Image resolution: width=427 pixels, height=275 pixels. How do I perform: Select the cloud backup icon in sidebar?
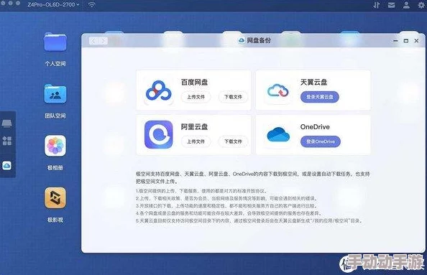pyautogui.click(x=6, y=165)
